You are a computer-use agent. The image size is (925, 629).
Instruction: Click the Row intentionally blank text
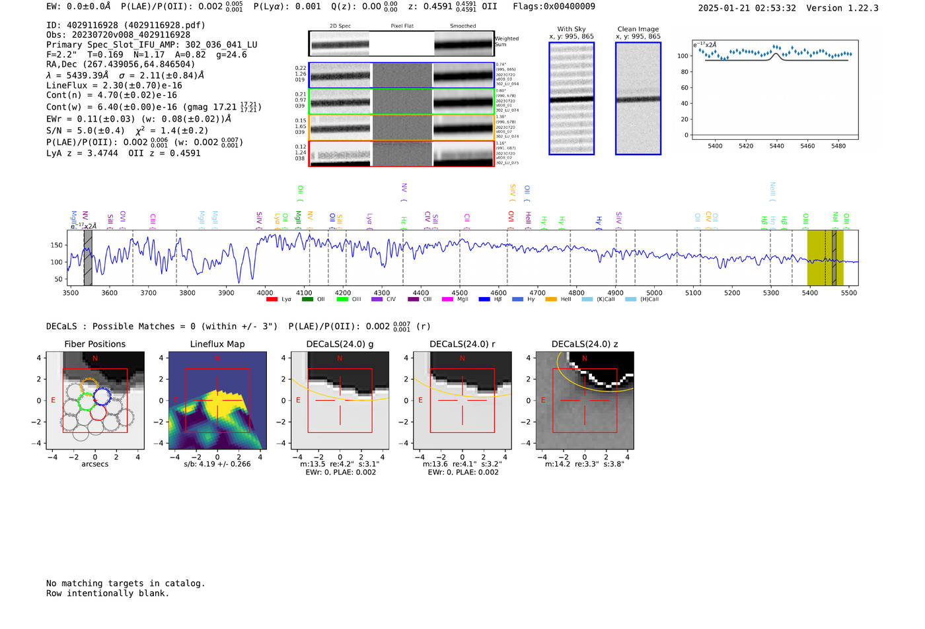[x=108, y=593]
